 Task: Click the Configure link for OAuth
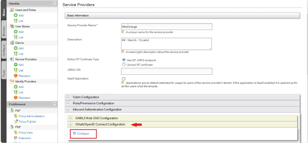coord(83,133)
